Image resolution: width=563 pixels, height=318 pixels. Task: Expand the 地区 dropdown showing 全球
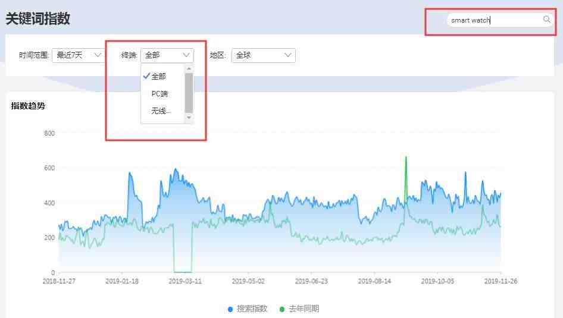point(263,55)
